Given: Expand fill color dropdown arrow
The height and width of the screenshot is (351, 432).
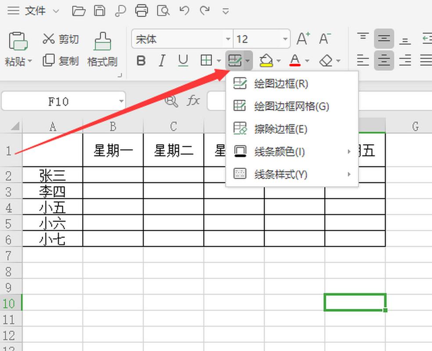Looking at the screenshot, I should 278,61.
